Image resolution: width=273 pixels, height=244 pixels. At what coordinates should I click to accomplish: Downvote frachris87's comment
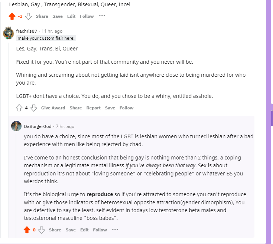pos(34,108)
